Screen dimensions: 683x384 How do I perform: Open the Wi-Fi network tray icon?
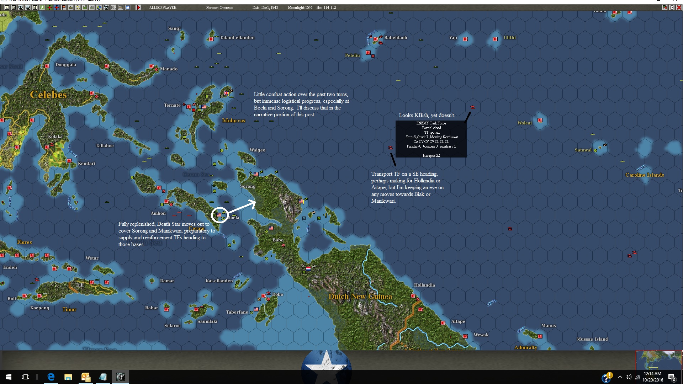tap(637, 377)
